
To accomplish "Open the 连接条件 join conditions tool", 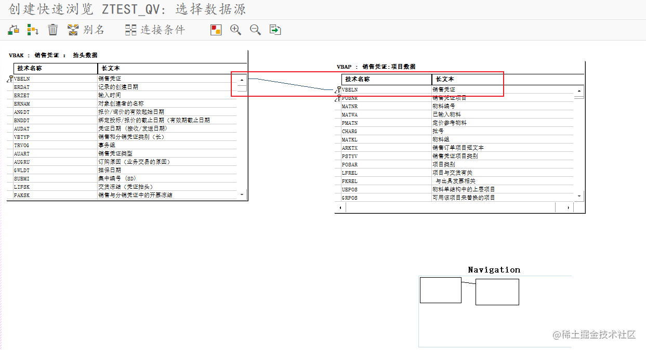I will click(x=155, y=30).
